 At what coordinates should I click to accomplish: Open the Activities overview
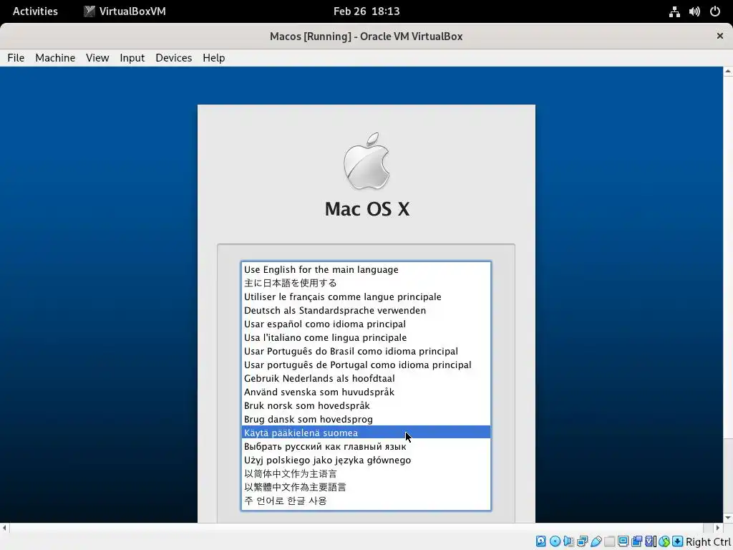35,11
